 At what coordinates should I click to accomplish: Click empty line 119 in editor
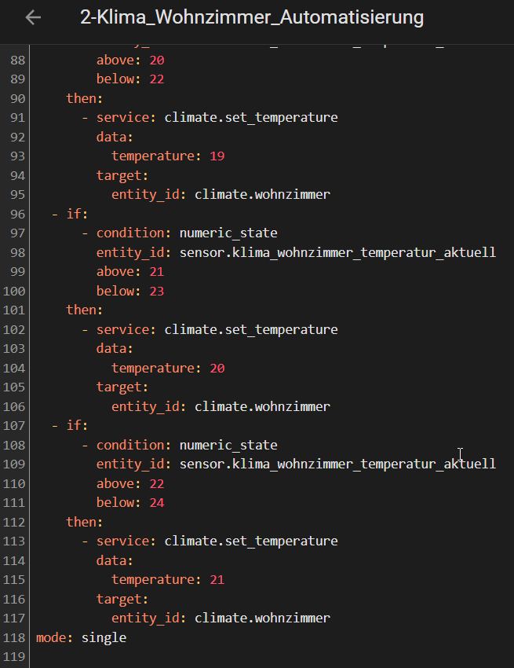(272, 657)
